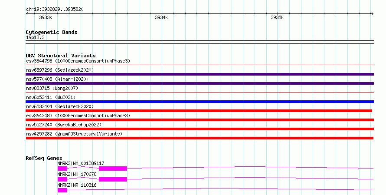The image size is (386, 195).
Task: Click the right arrow of the ruler
Action: point(372,14)
